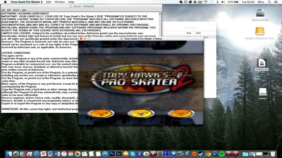Viewport: 282px width, 158px height.
Task: Open Photos from the dock
Action: [78, 154]
